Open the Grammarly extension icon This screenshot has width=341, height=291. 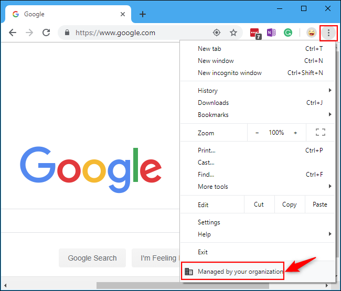(x=287, y=33)
